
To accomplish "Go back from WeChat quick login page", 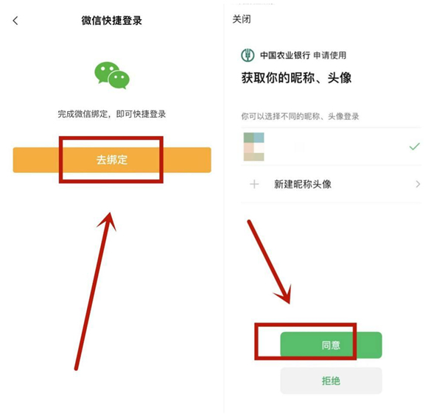I will (15, 21).
